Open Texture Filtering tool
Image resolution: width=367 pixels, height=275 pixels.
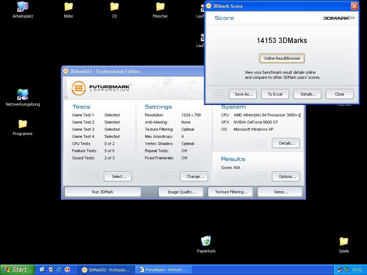231,192
